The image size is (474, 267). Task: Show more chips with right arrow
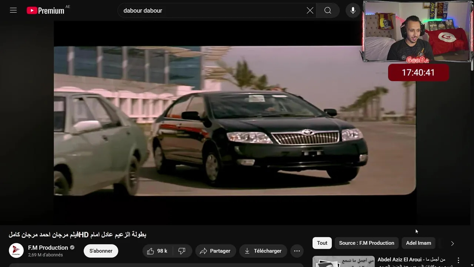click(x=452, y=243)
